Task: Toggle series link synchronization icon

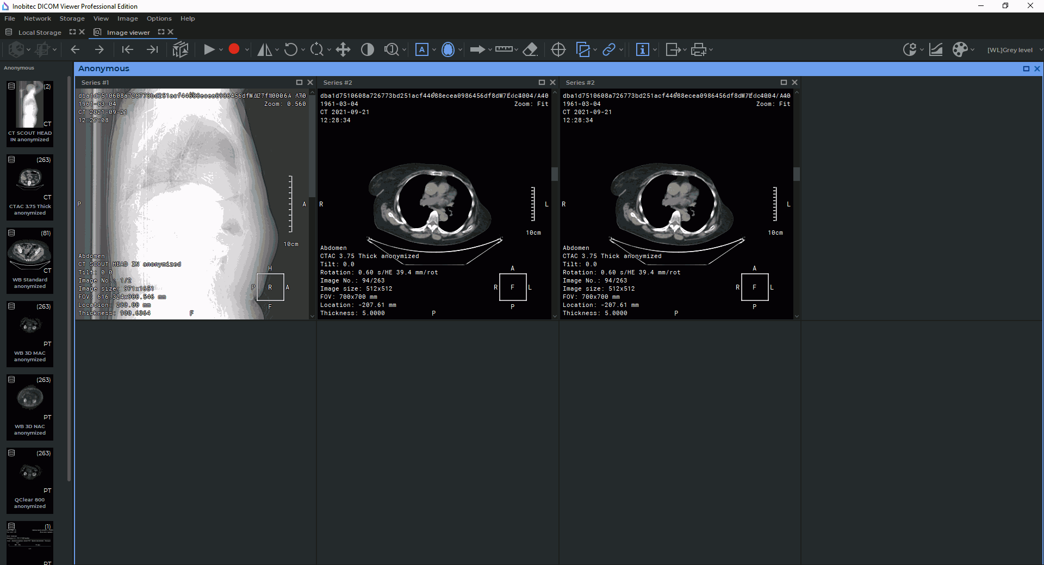Action: [609, 50]
